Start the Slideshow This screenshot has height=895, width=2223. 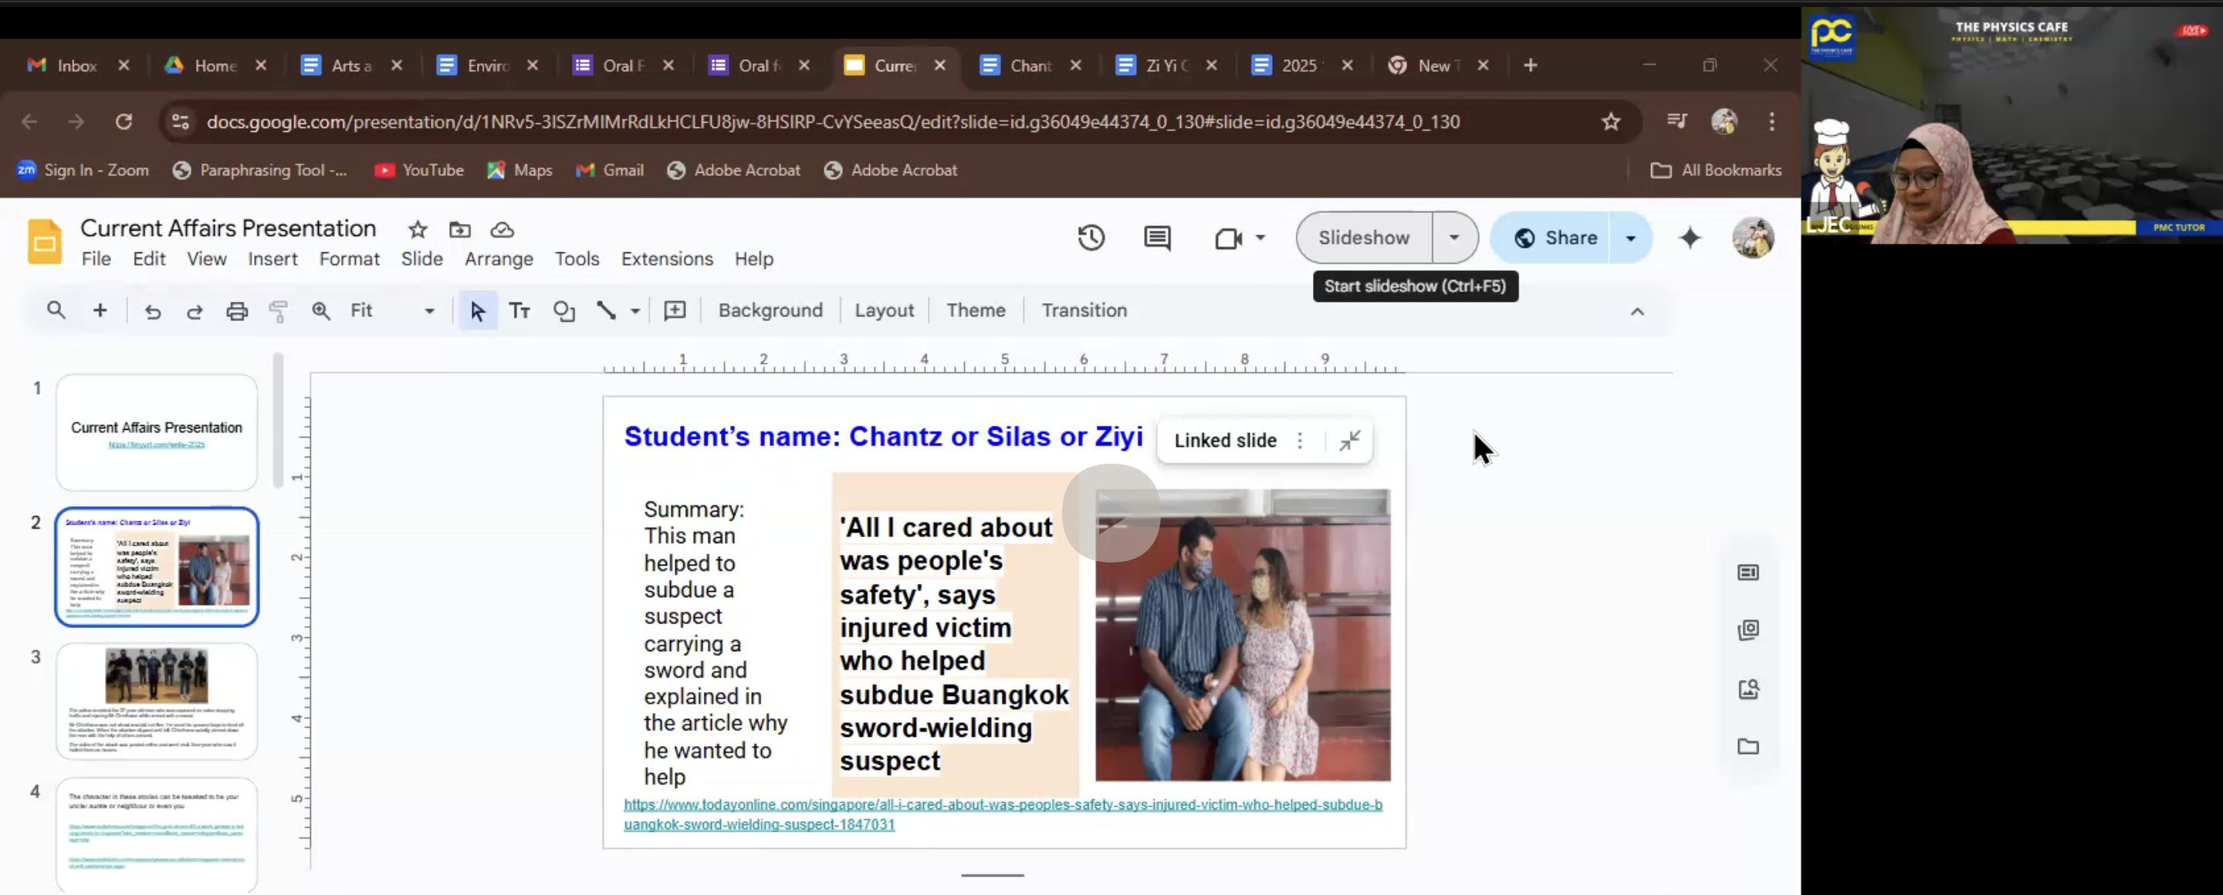(x=1363, y=237)
